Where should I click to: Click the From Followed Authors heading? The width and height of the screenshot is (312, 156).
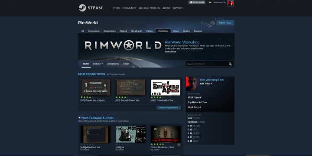(97, 118)
